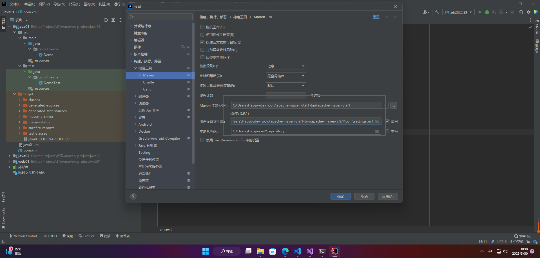Click the user account icon in toolbar
This screenshot has width=540, height=258.
click(x=426, y=12)
